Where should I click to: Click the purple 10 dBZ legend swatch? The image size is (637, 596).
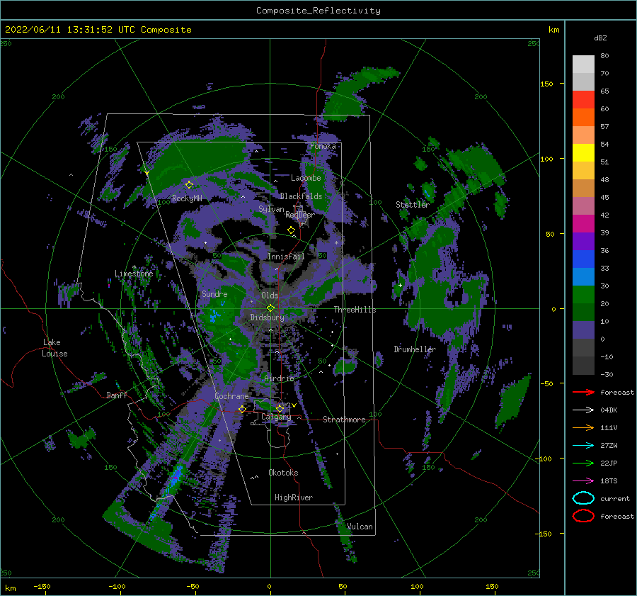pos(583,330)
